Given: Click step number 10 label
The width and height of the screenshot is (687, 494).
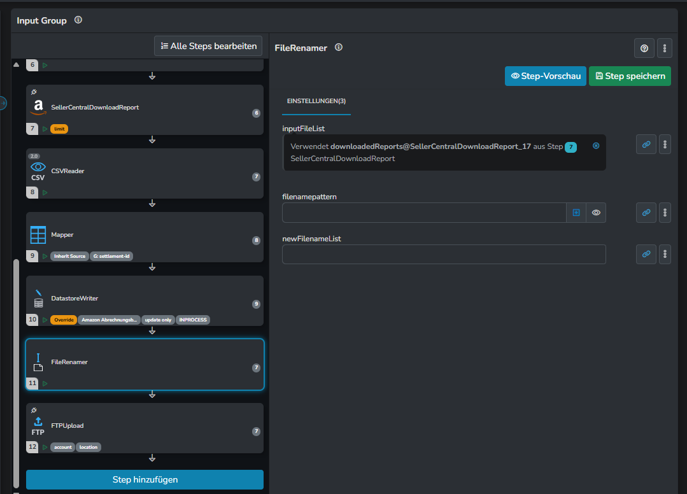Looking at the screenshot, I should coord(32,320).
